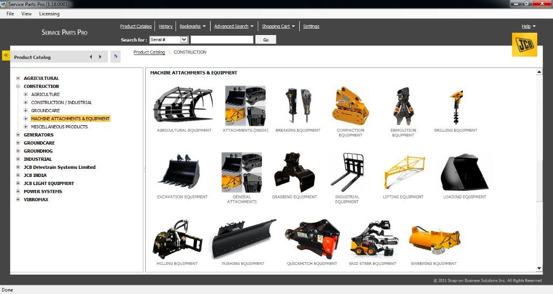Open the Bookmarks dropdown menu

tap(193, 26)
